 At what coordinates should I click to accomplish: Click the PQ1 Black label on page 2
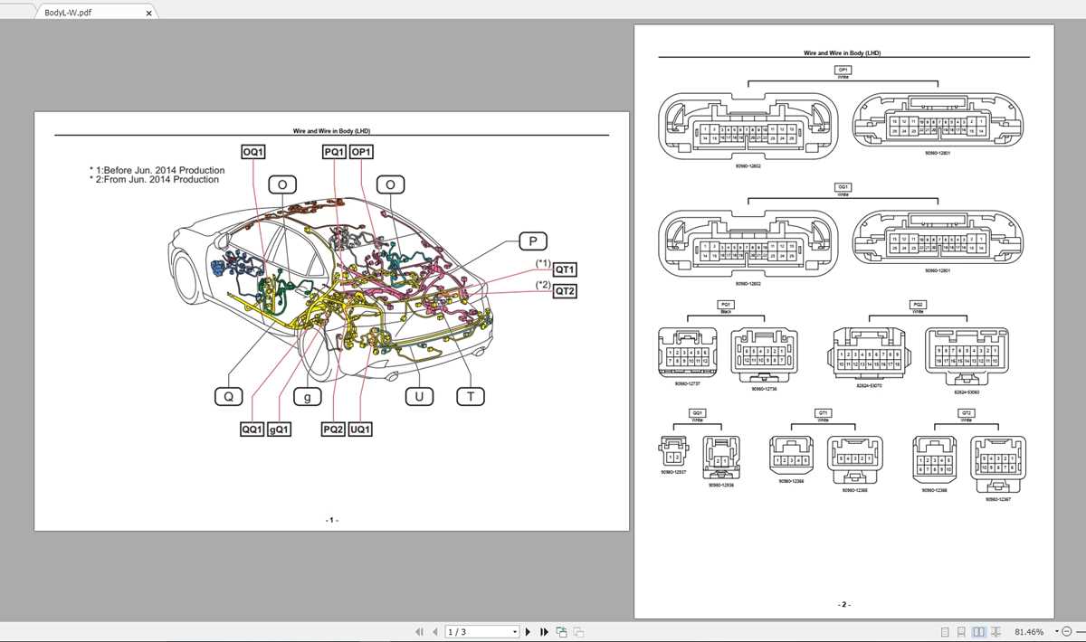click(x=725, y=307)
